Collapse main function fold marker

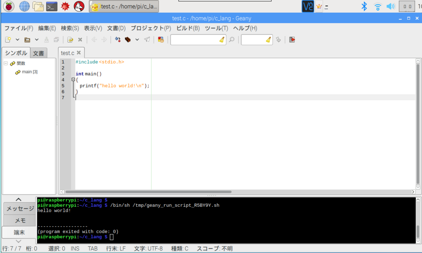click(x=73, y=80)
